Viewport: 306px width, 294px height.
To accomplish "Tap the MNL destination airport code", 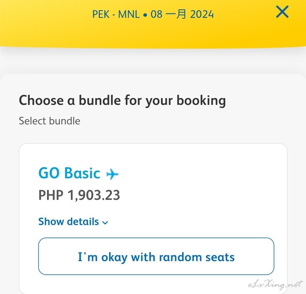I will [129, 14].
